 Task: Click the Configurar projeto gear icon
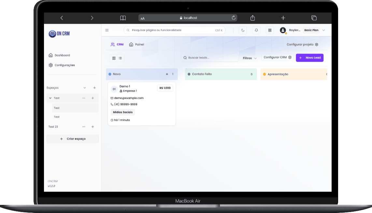click(316, 44)
